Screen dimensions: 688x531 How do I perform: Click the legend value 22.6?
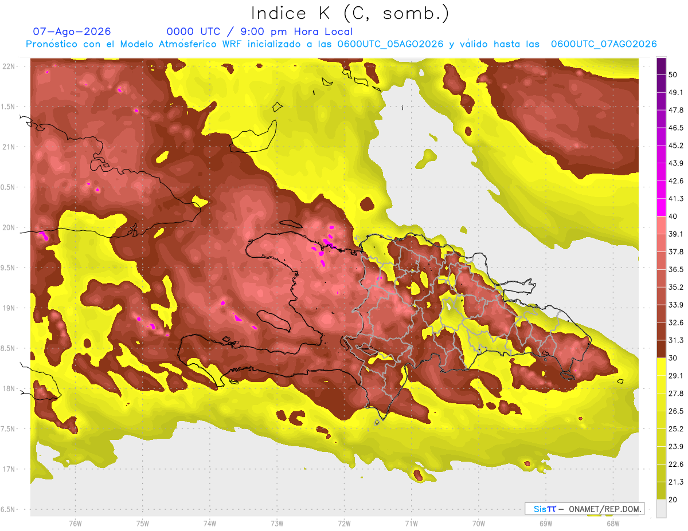tap(676, 464)
